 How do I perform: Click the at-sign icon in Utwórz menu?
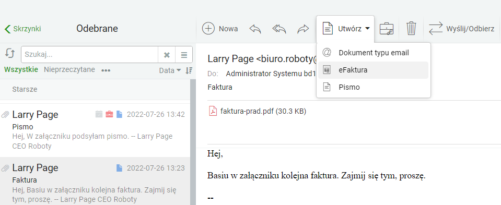point(327,53)
